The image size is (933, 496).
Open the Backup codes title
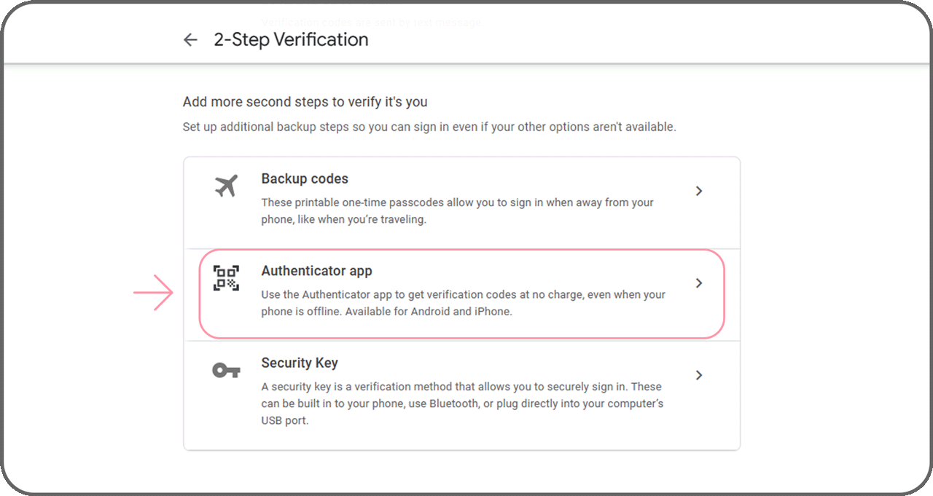coord(305,178)
